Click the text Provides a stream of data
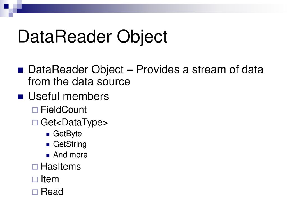This screenshot has width=287, height=215. tap(200, 69)
